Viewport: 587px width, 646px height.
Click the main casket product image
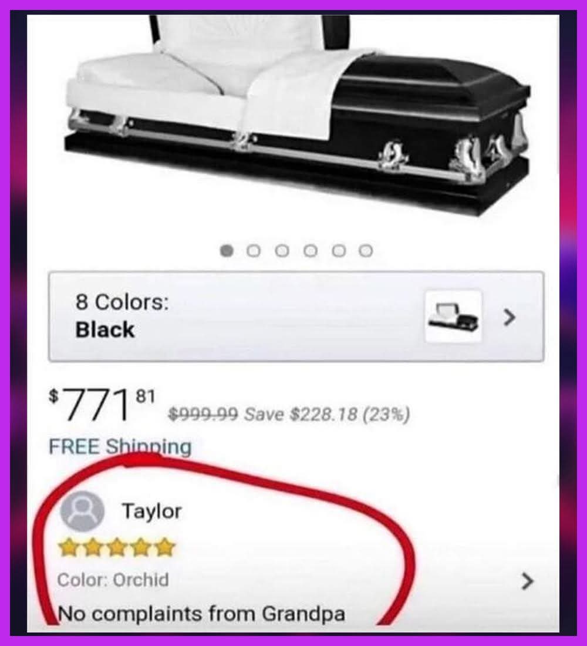[297, 115]
